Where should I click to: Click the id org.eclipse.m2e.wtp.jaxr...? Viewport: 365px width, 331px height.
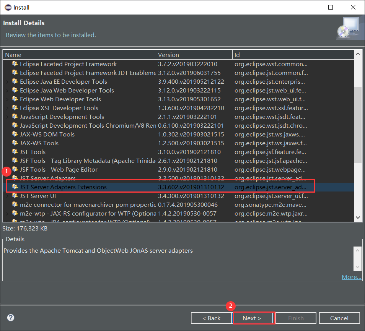point(271,214)
